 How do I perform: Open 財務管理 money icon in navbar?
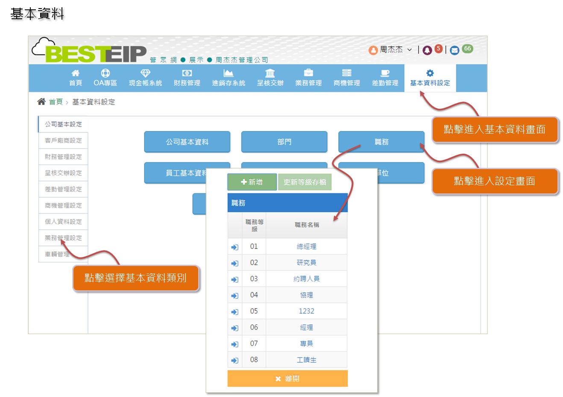(187, 73)
